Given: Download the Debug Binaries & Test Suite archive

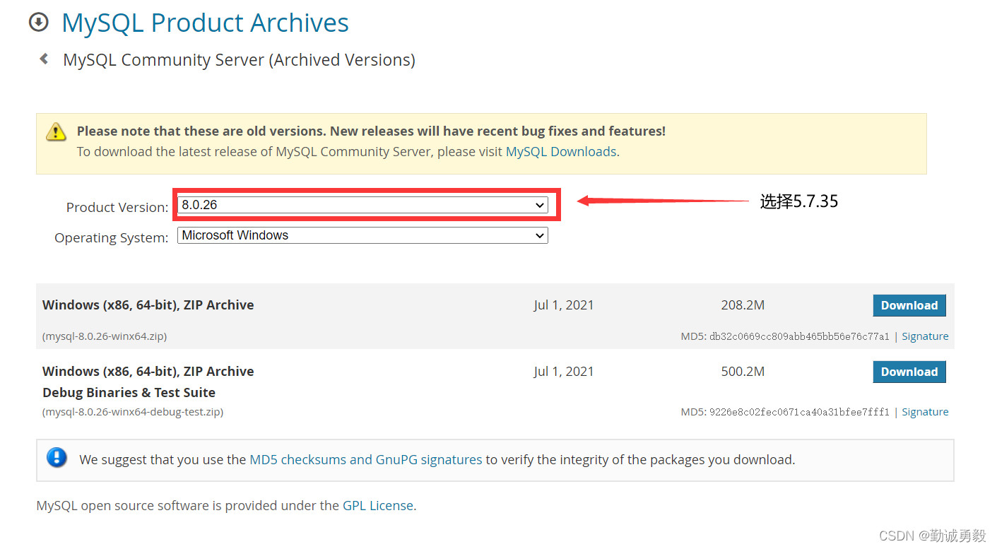Looking at the screenshot, I should click(909, 372).
